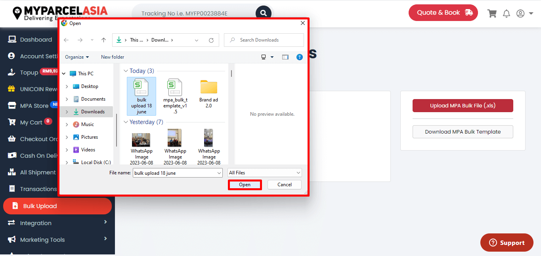Open the Support chat button
Image resolution: width=541 pixels, height=256 pixels.
(x=507, y=243)
